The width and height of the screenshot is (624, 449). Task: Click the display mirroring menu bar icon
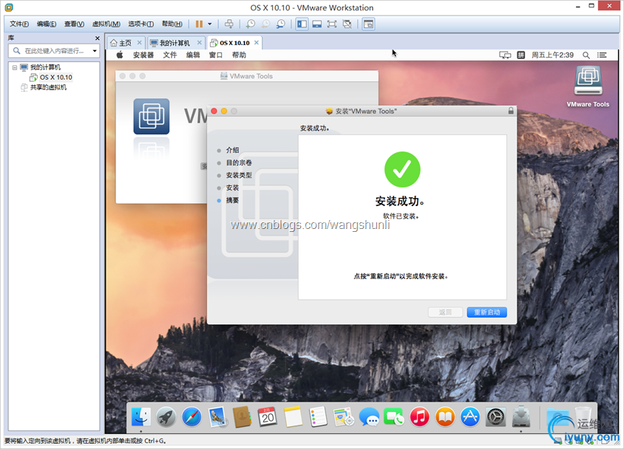point(505,55)
